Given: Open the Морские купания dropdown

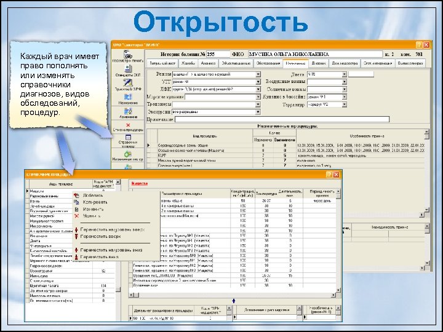Looking at the screenshot, I should [258, 97].
